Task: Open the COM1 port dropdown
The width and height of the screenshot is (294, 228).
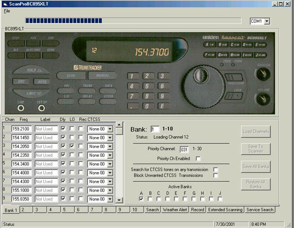Action: pos(267,21)
